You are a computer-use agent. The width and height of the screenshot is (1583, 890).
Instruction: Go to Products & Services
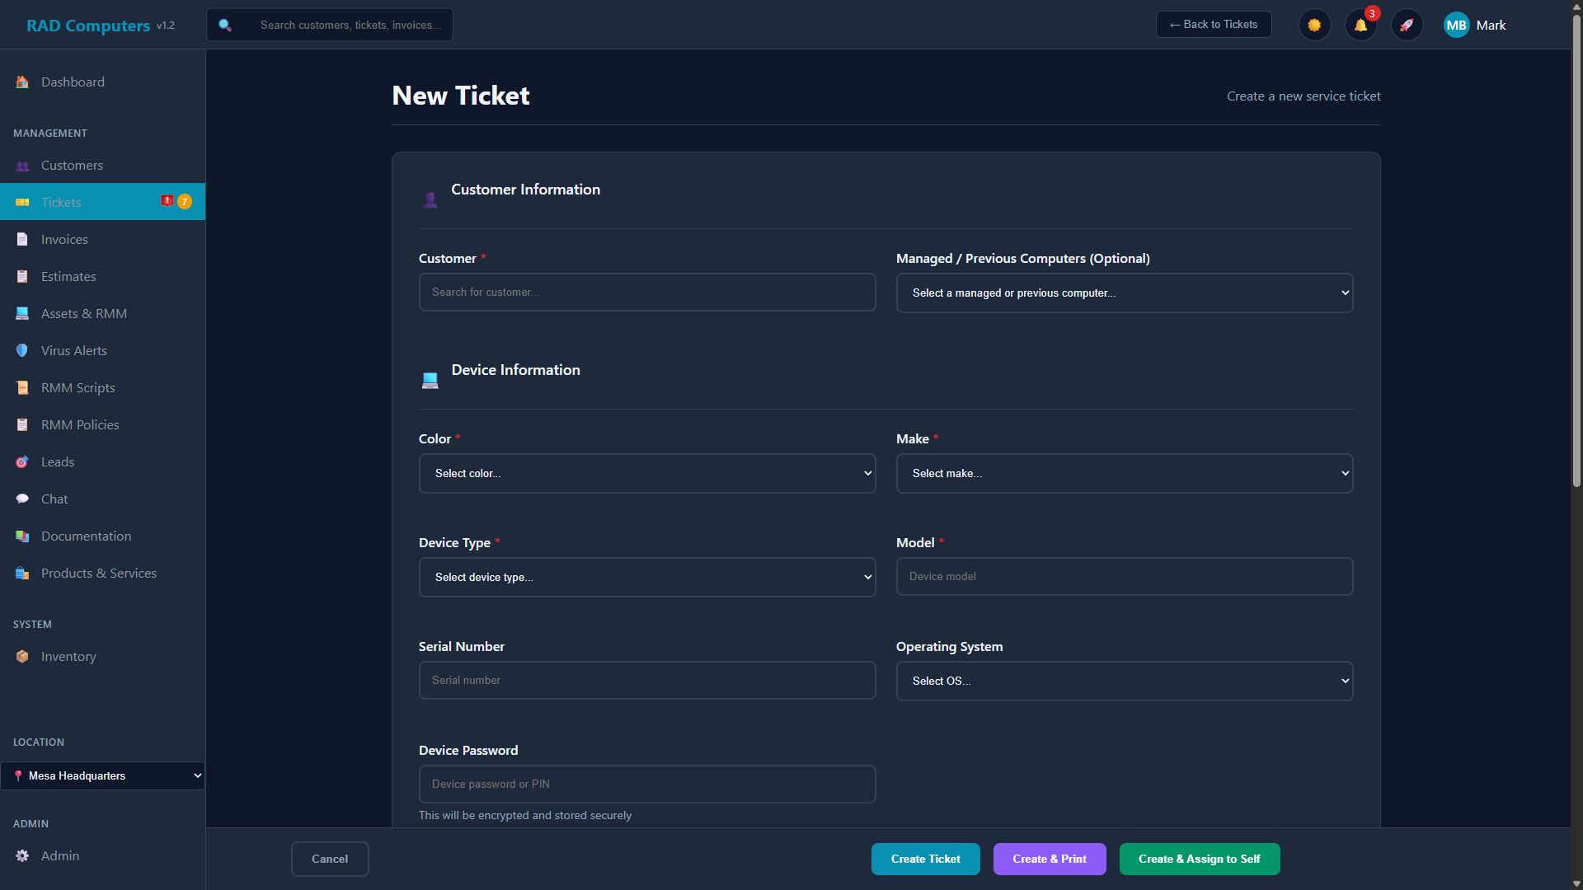pos(98,573)
